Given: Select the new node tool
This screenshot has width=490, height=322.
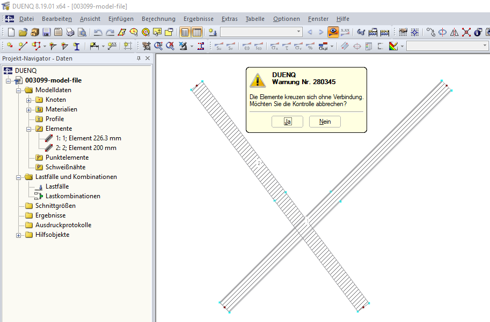Looking at the screenshot, I should click(x=10, y=46).
